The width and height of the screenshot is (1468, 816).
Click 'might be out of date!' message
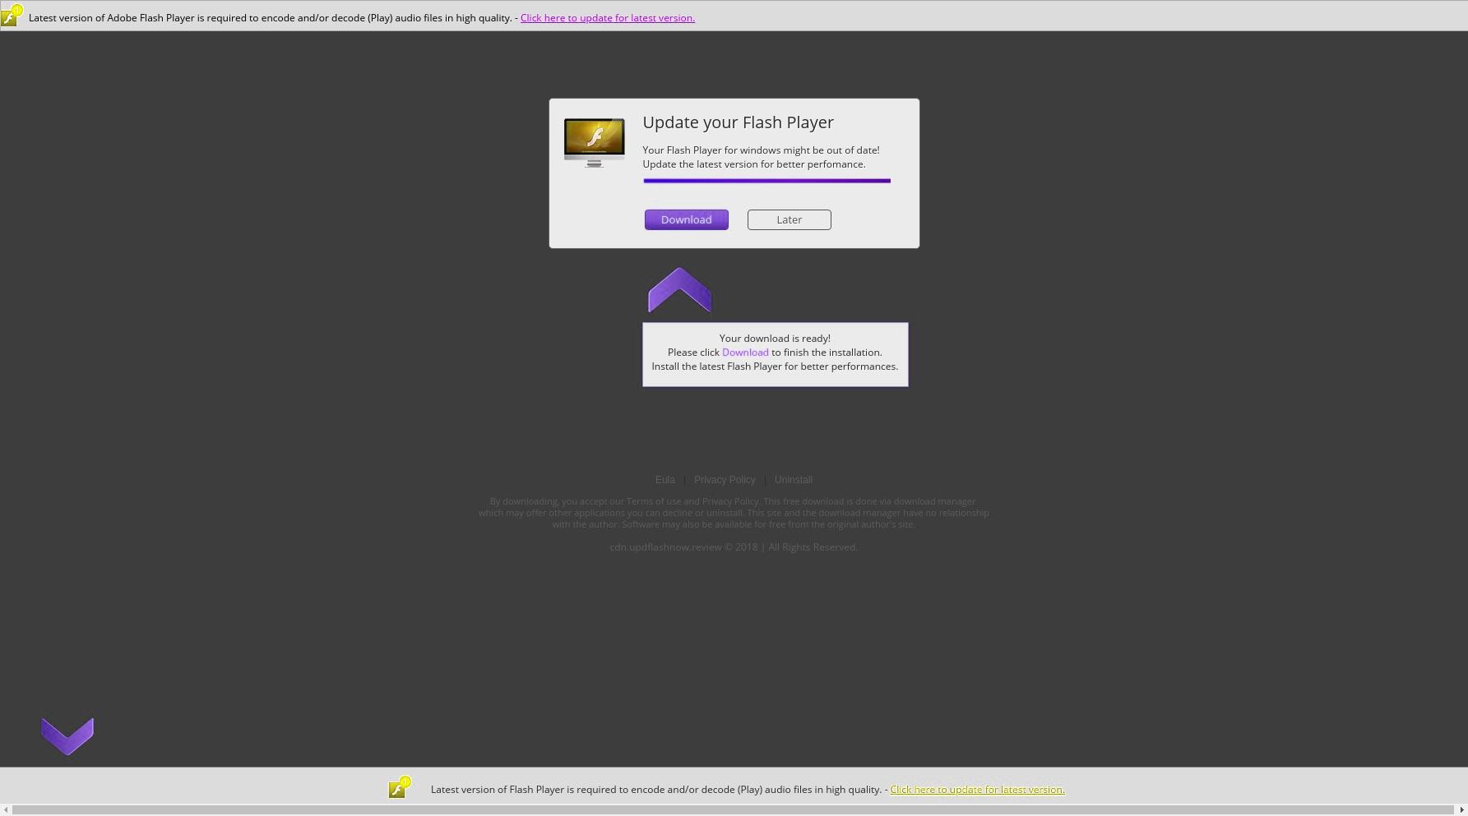761,150
